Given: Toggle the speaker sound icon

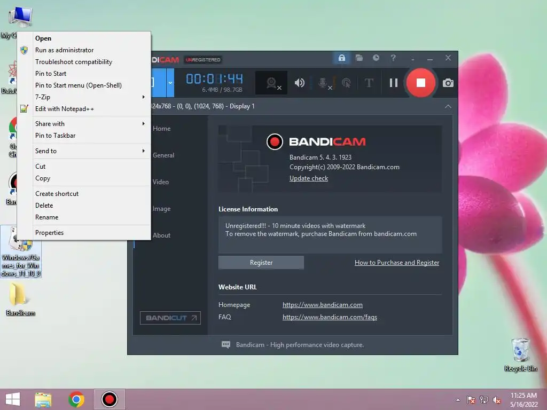Looking at the screenshot, I should [x=299, y=83].
